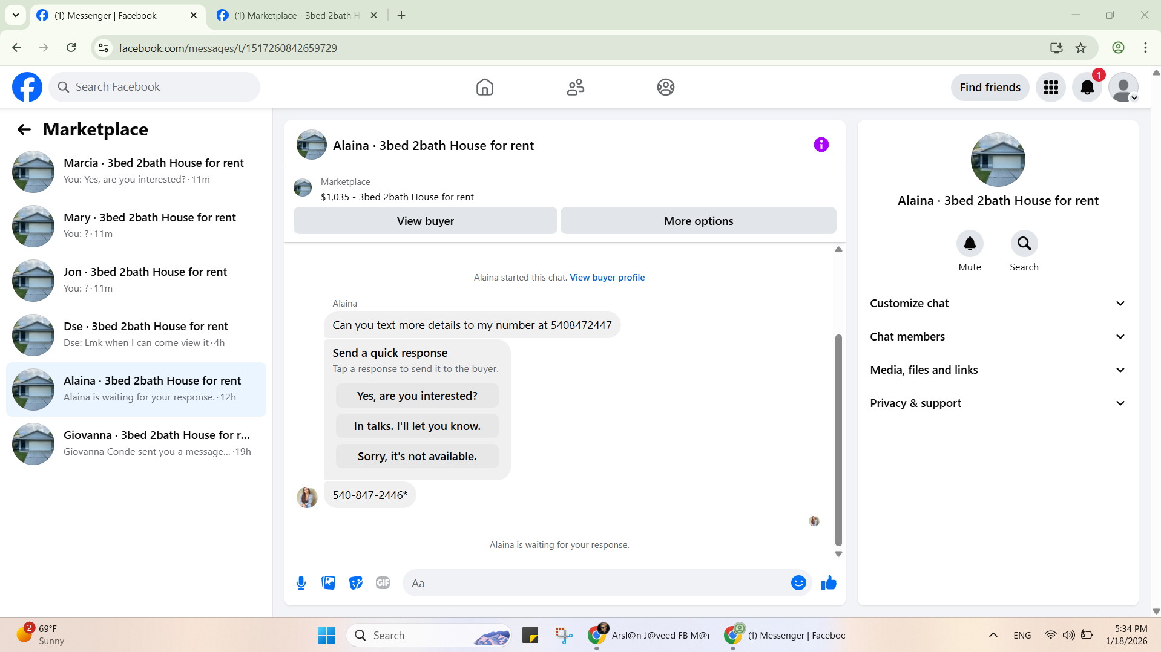Open a new browser tab
1161x652 pixels.
[x=401, y=15]
